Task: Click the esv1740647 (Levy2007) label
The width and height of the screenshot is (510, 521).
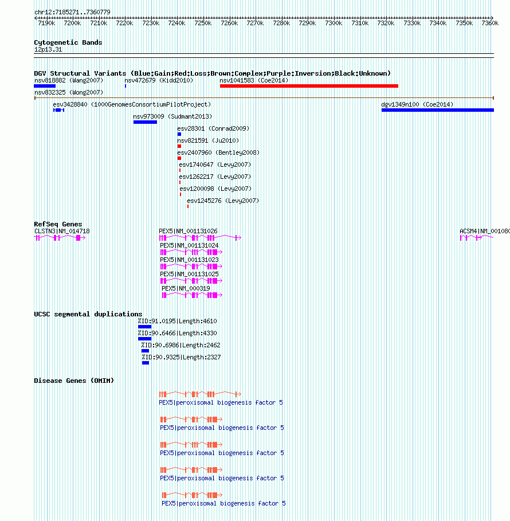Action: click(215, 164)
